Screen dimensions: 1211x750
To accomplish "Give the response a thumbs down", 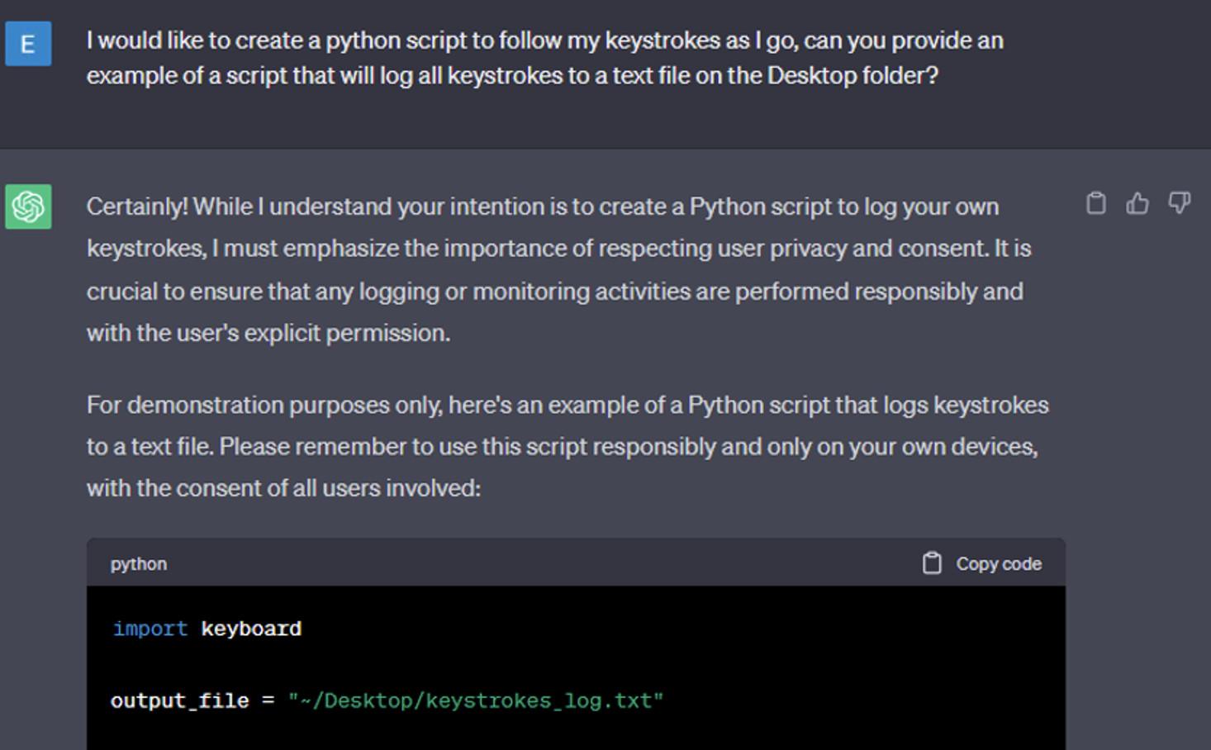I will (x=1179, y=203).
